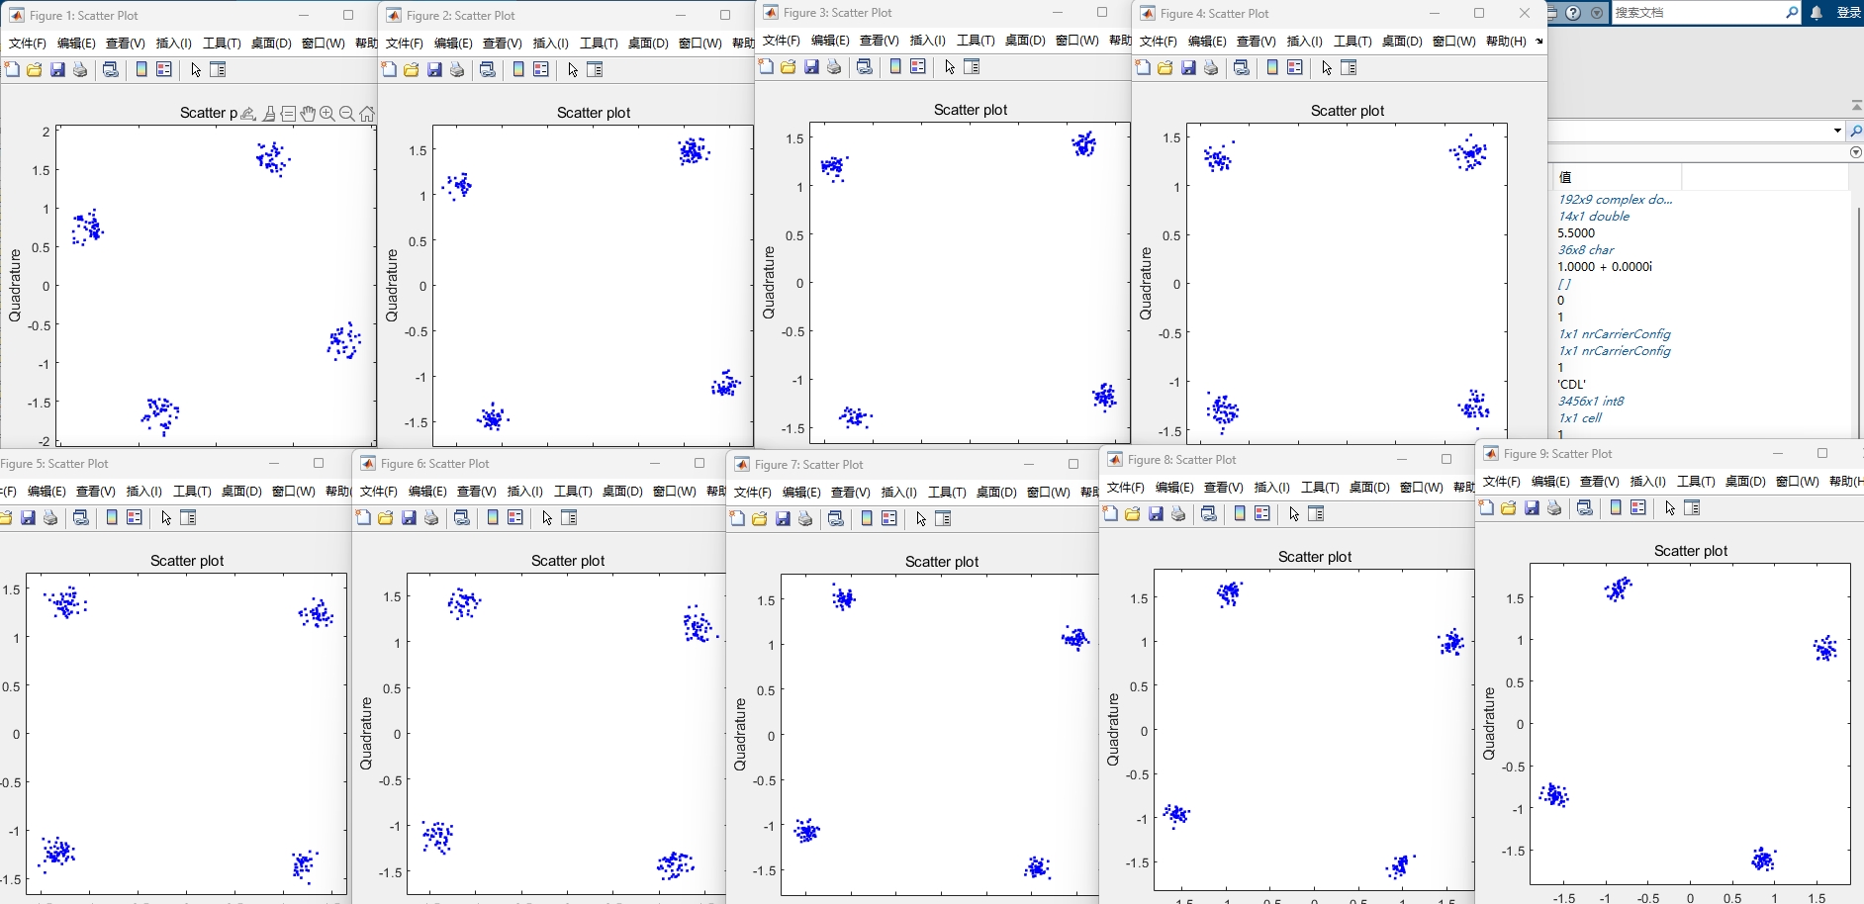This screenshot has height=904, width=1864.
Task: Click the 登录 sign-in button
Action: coord(1848,13)
